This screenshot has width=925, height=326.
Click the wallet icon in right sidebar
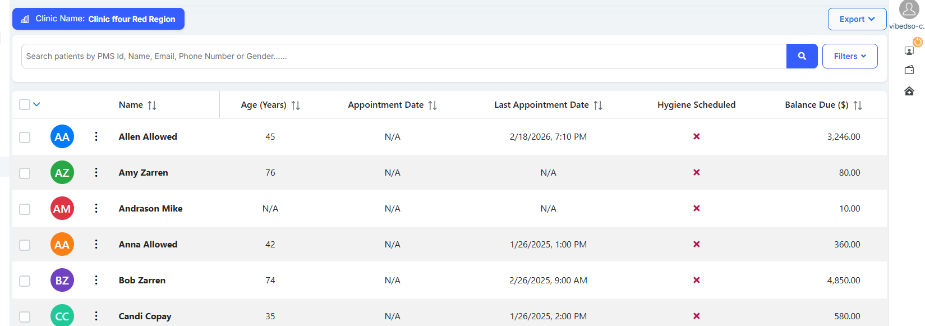(x=909, y=70)
